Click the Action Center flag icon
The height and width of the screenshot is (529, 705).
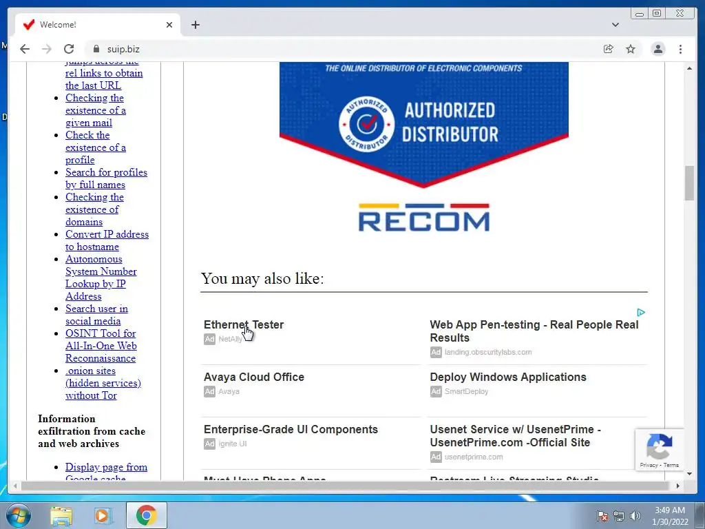coord(602,516)
